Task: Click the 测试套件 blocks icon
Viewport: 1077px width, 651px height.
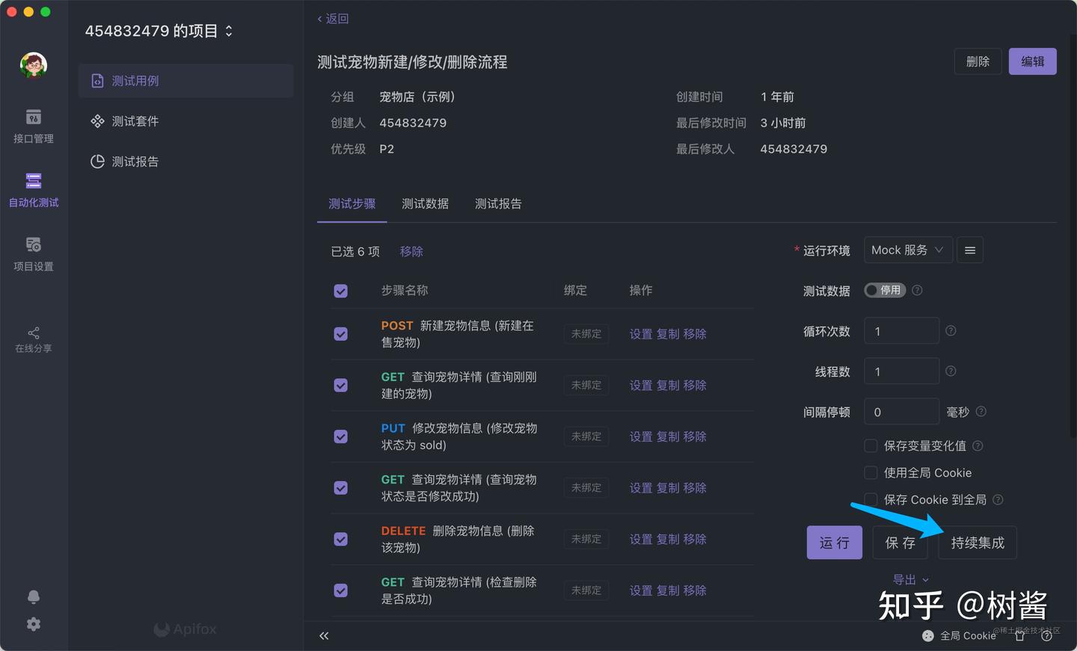Action: click(x=97, y=121)
